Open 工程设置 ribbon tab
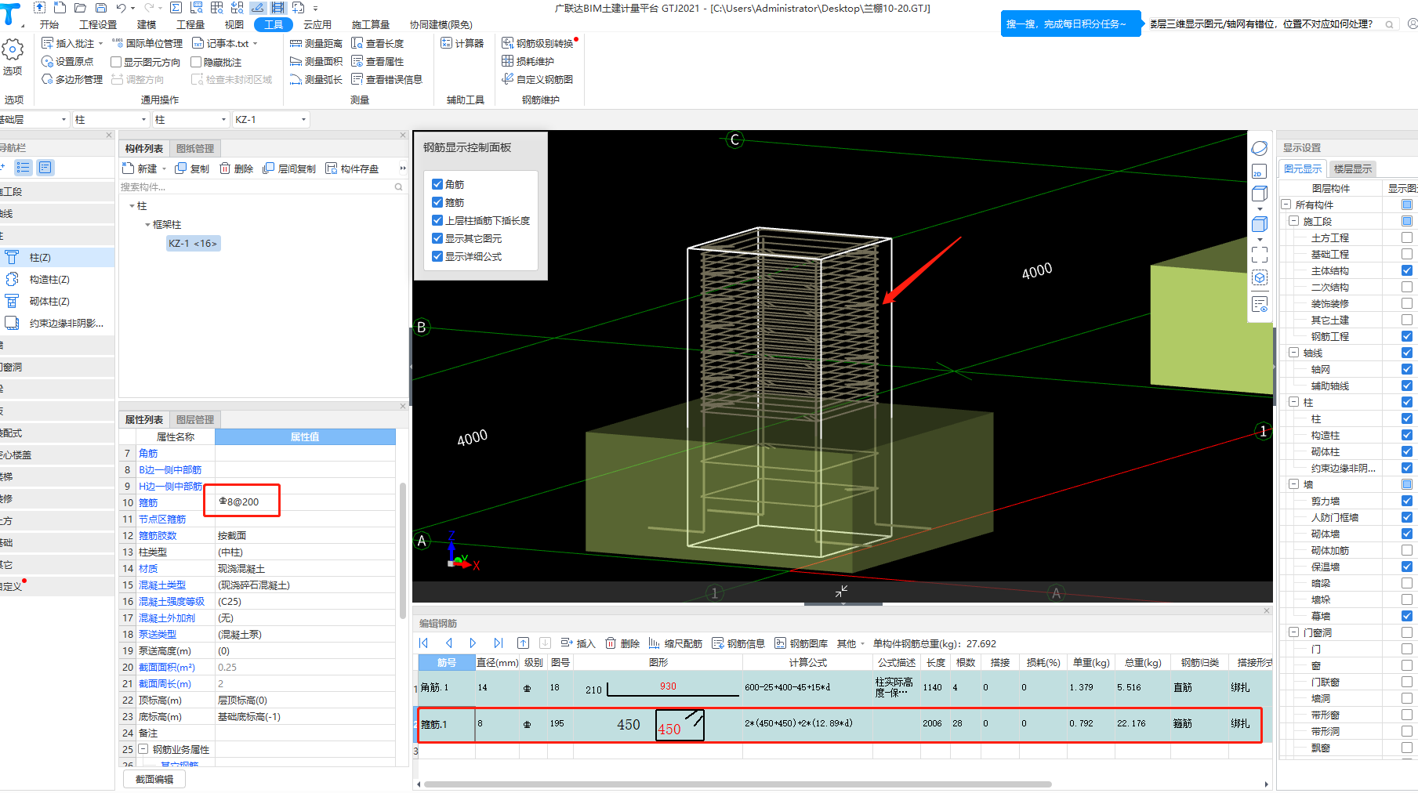Image resolution: width=1418 pixels, height=793 pixels. (98, 25)
